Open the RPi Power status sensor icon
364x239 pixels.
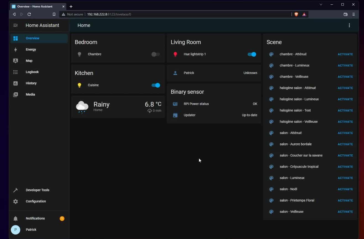click(x=175, y=104)
